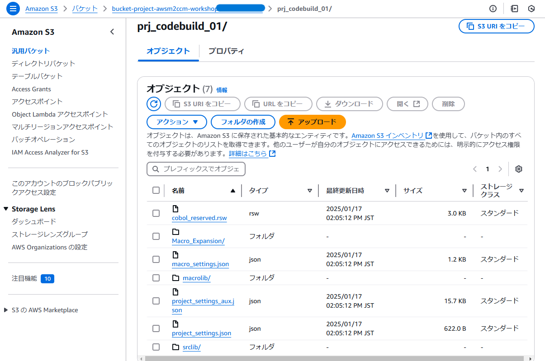The height and width of the screenshot is (361, 545).
Task: Open project_settings.json object link
Action: click(x=201, y=333)
